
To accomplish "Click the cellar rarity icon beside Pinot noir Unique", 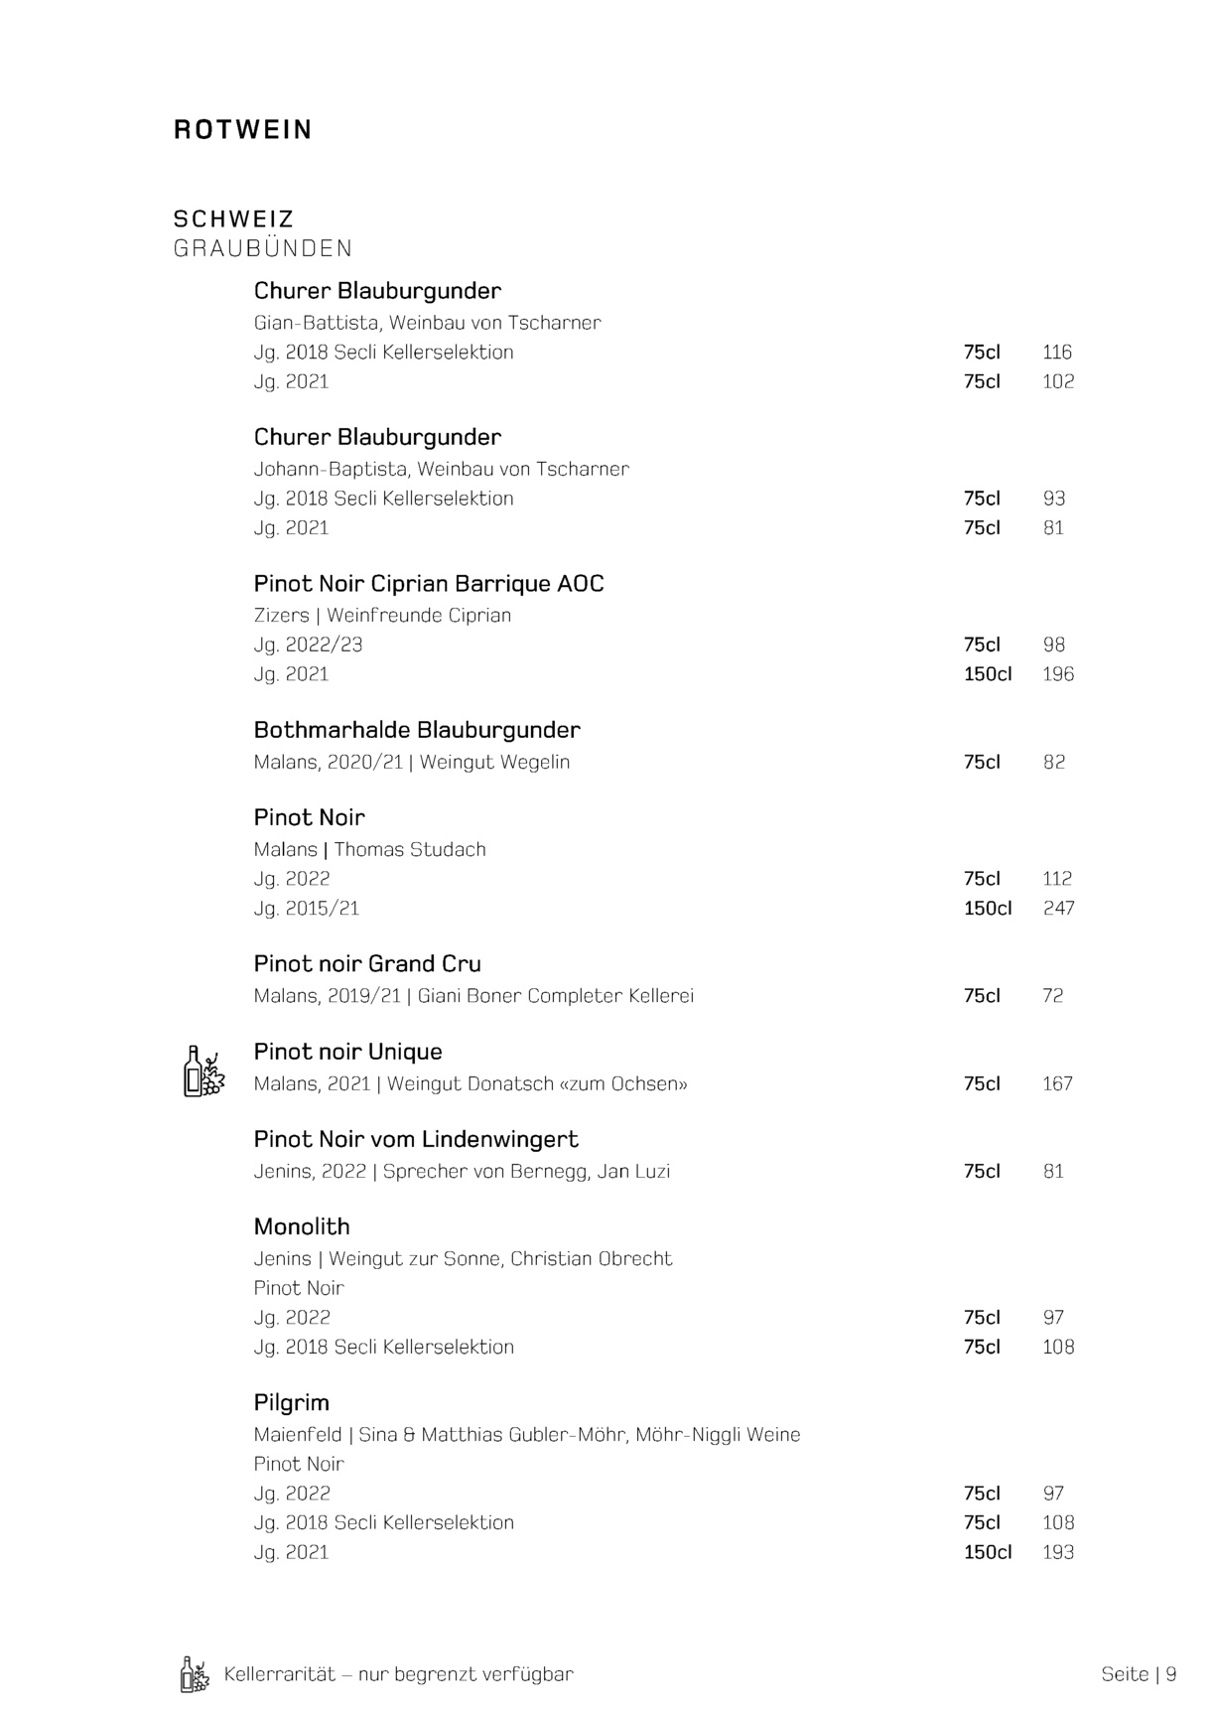I will (204, 1072).
